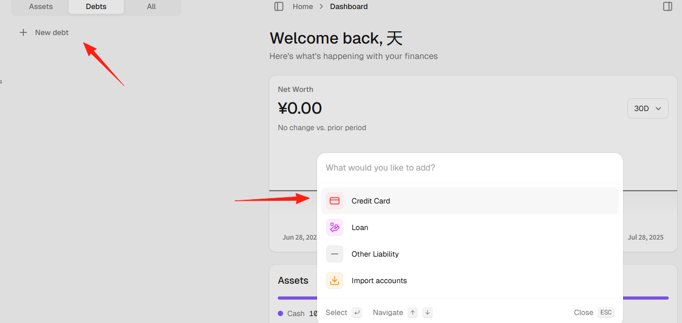Switch to the Assets tab

41,7
